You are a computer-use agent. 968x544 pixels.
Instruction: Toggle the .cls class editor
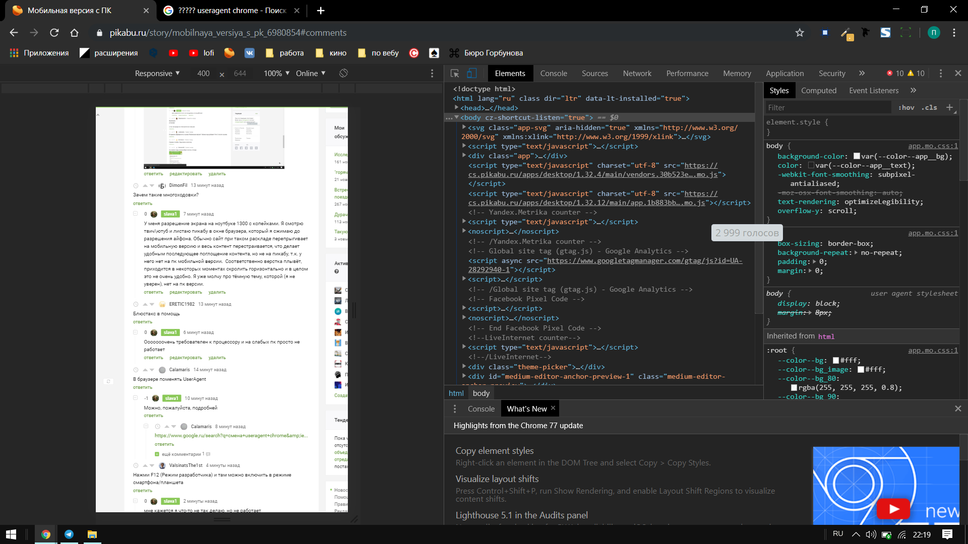click(x=929, y=107)
